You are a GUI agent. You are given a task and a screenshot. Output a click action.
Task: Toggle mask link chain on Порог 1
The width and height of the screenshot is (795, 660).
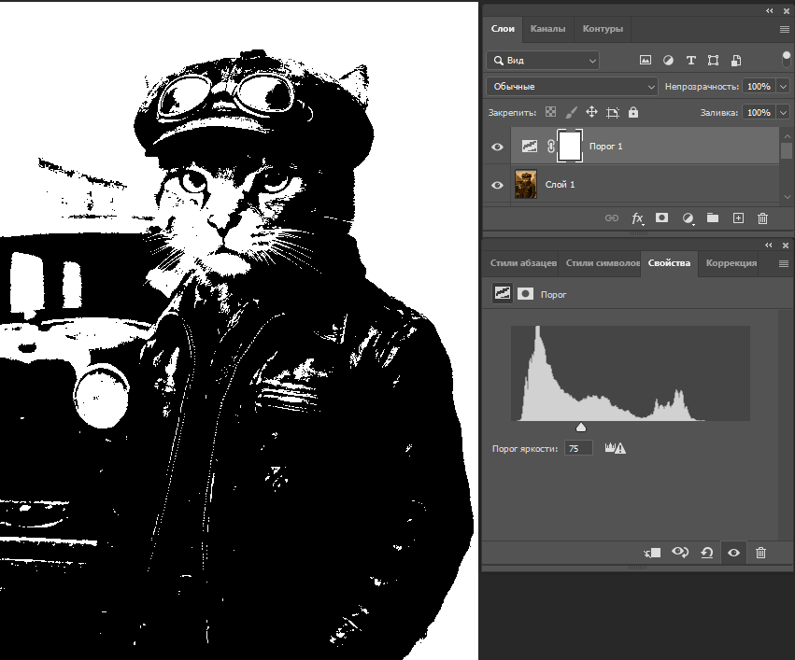pyautogui.click(x=551, y=147)
